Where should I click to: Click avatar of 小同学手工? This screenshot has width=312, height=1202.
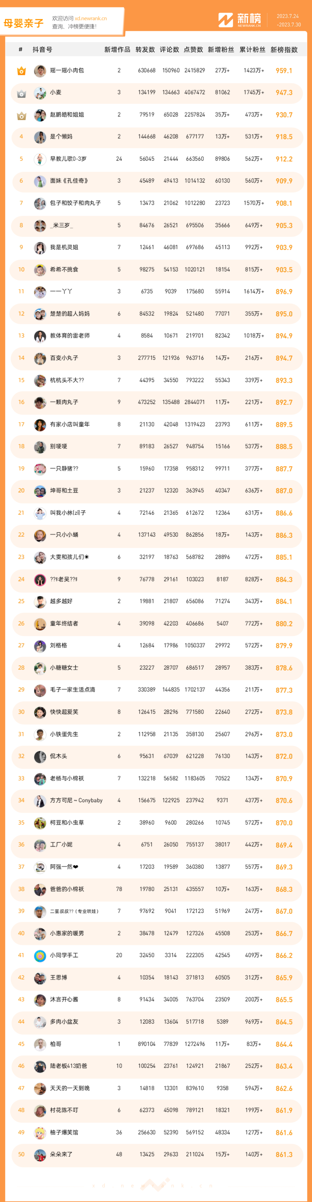click(40, 955)
